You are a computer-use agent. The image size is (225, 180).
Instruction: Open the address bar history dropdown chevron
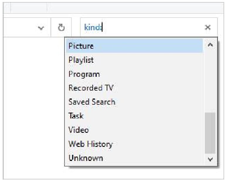[x=41, y=28]
